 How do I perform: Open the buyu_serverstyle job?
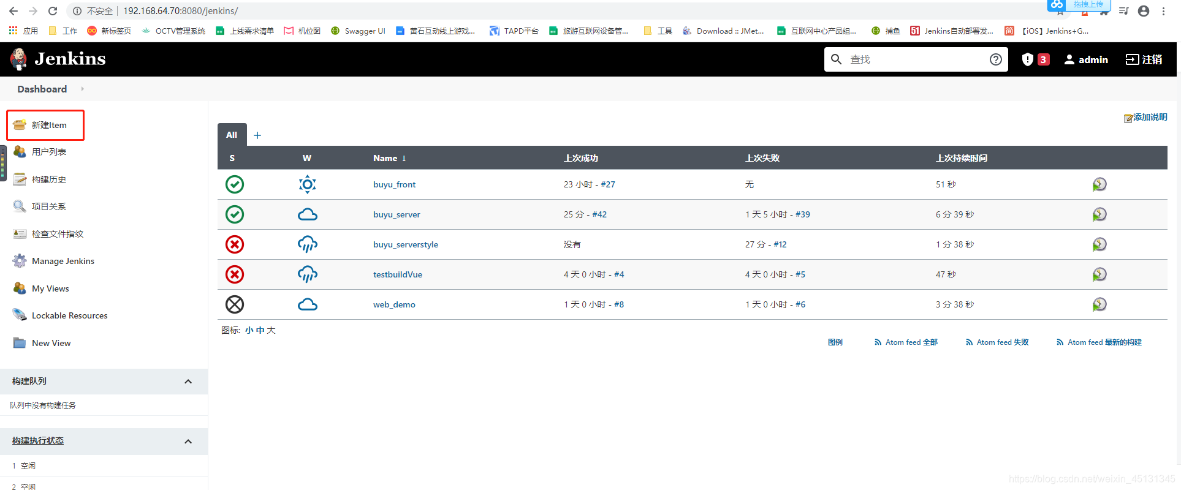point(406,244)
